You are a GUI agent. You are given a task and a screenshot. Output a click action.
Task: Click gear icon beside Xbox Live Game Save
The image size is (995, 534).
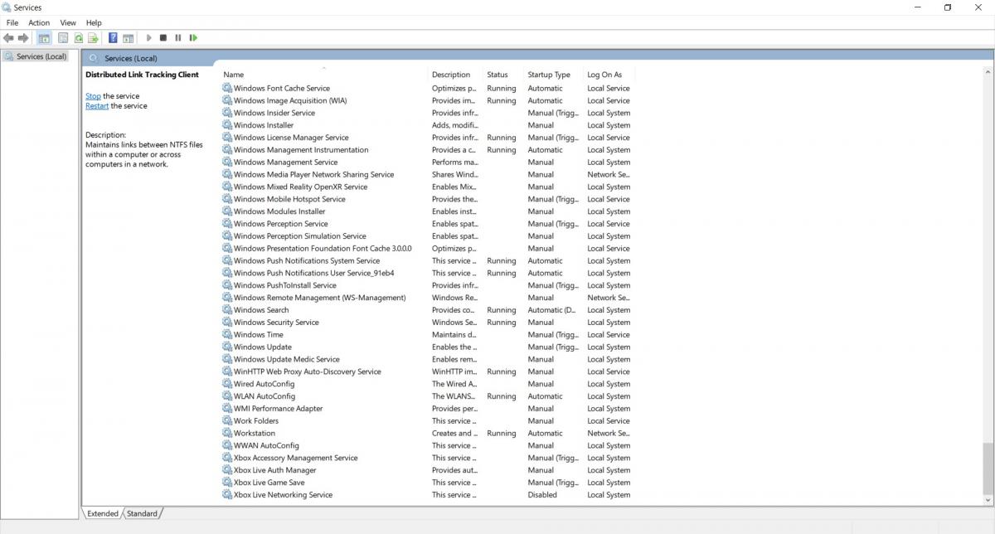tap(227, 483)
